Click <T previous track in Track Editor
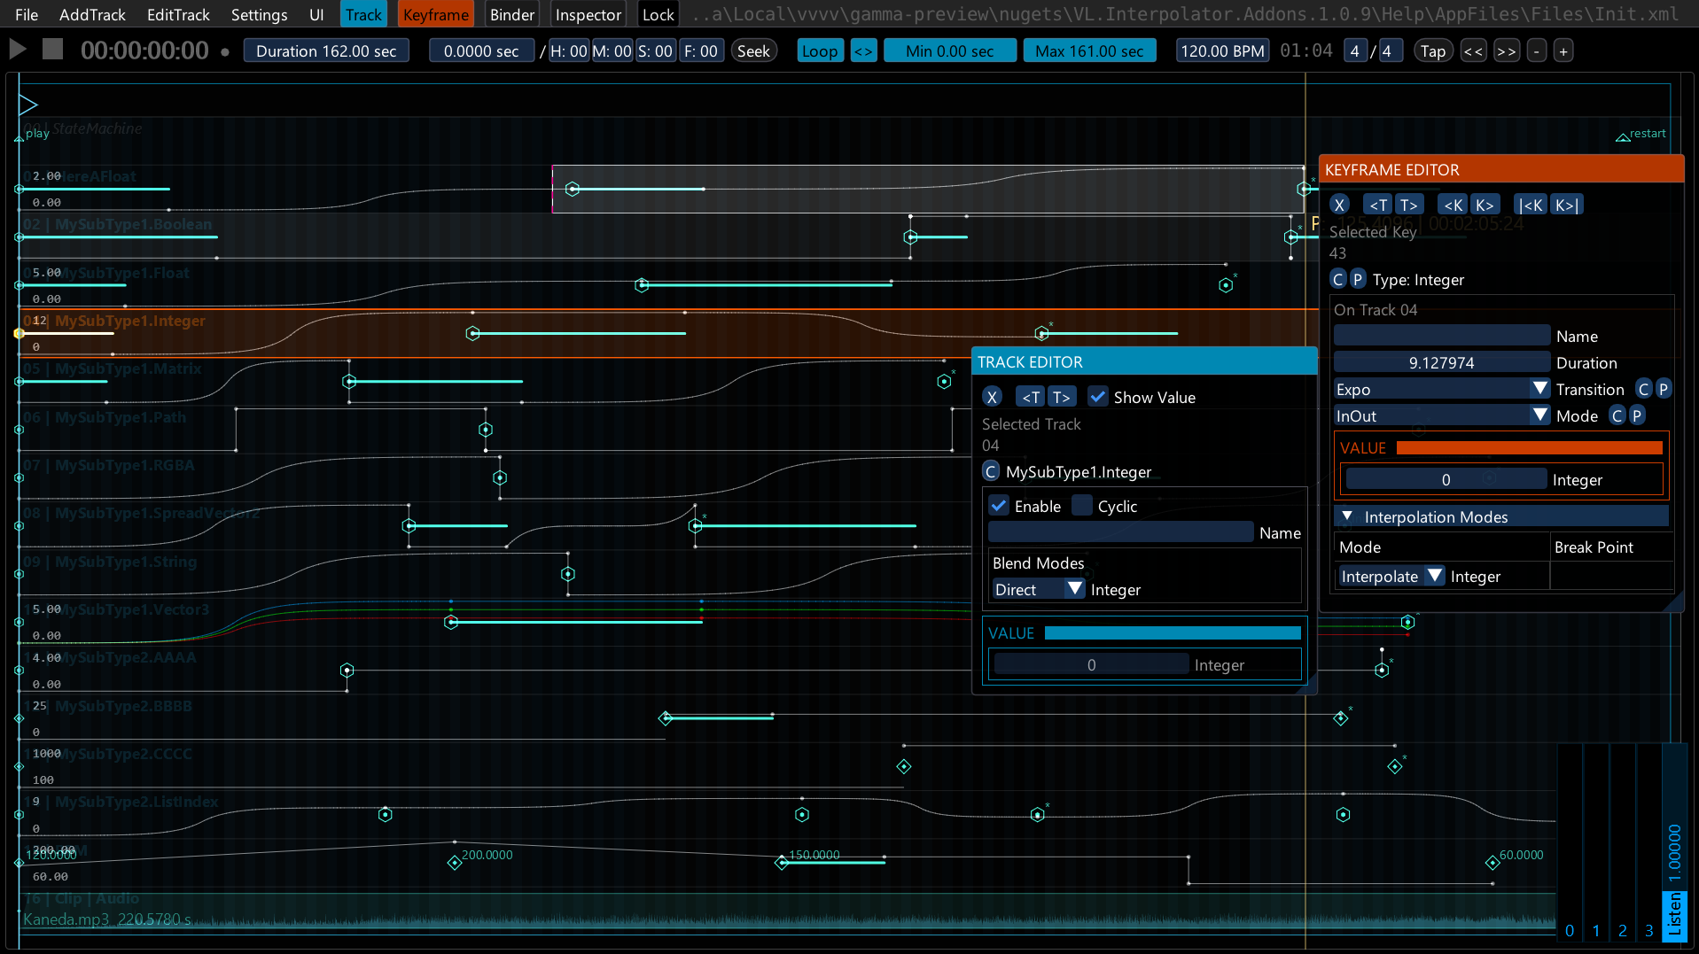This screenshot has height=954, width=1699. click(x=1031, y=397)
